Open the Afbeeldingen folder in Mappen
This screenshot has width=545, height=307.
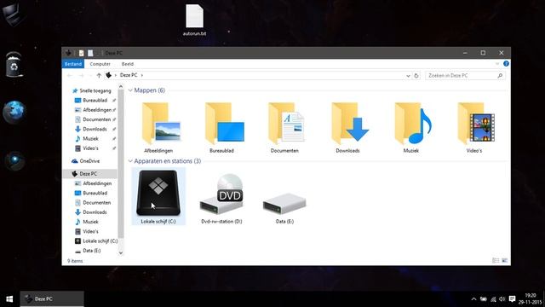(161, 124)
